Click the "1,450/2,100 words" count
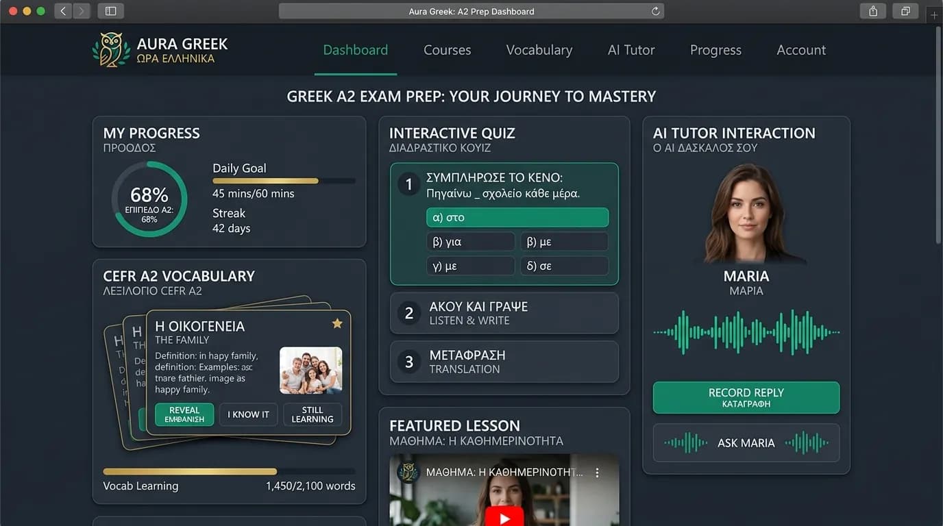 pos(310,486)
